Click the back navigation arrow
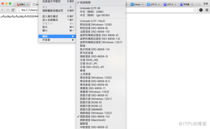 pos(2,10)
